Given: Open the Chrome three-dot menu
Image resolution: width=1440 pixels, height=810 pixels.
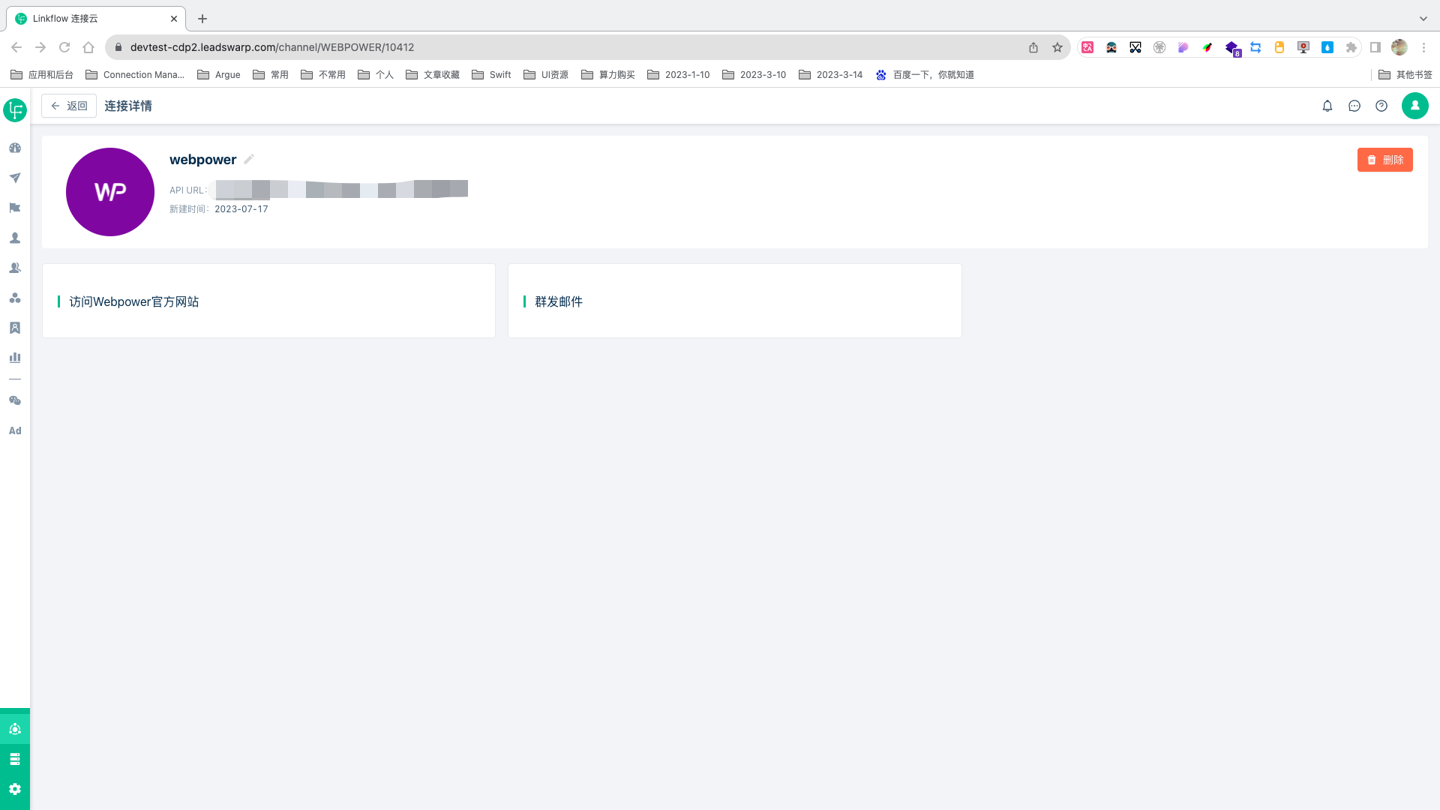Looking at the screenshot, I should [1423, 47].
